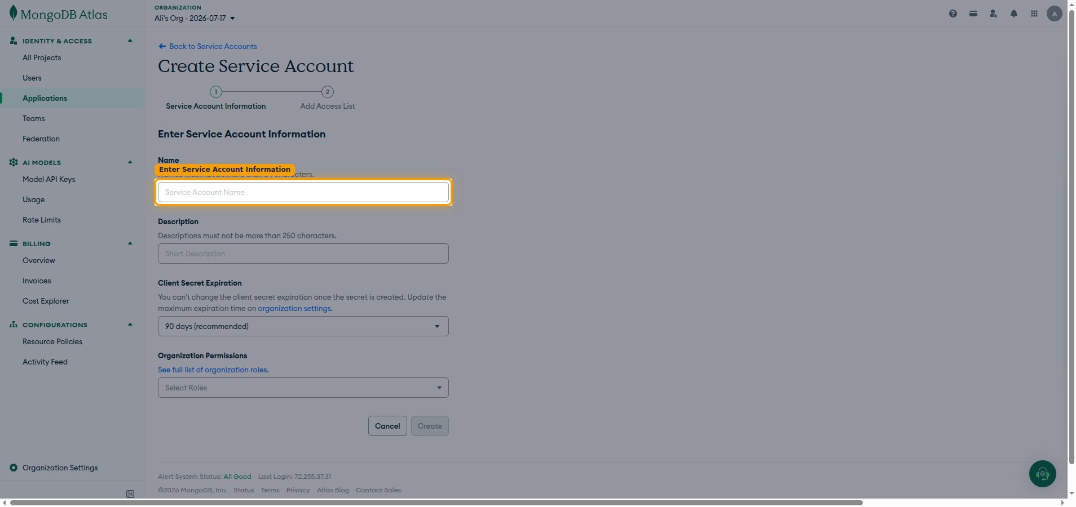Screen dimensions: 1076x507
Task: Open the help question mark icon
Action: [x=953, y=14]
